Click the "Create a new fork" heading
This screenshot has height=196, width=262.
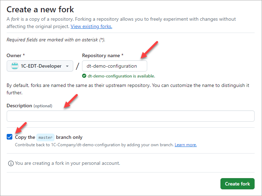coord(40,9)
